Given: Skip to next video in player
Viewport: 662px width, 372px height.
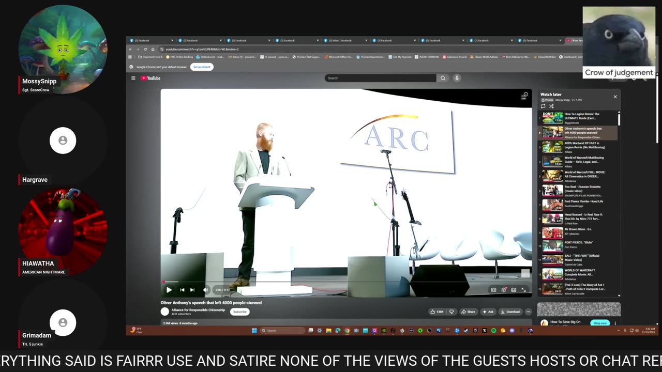Looking at the screenshot, I should click(x=192, y=290).
